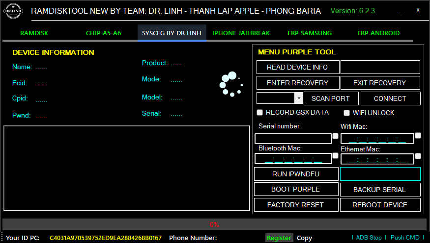Image resolution: width=430 pixels, height=244 pixels.
Task: Click inside the black log output box
Action: [x=127, y=168]
